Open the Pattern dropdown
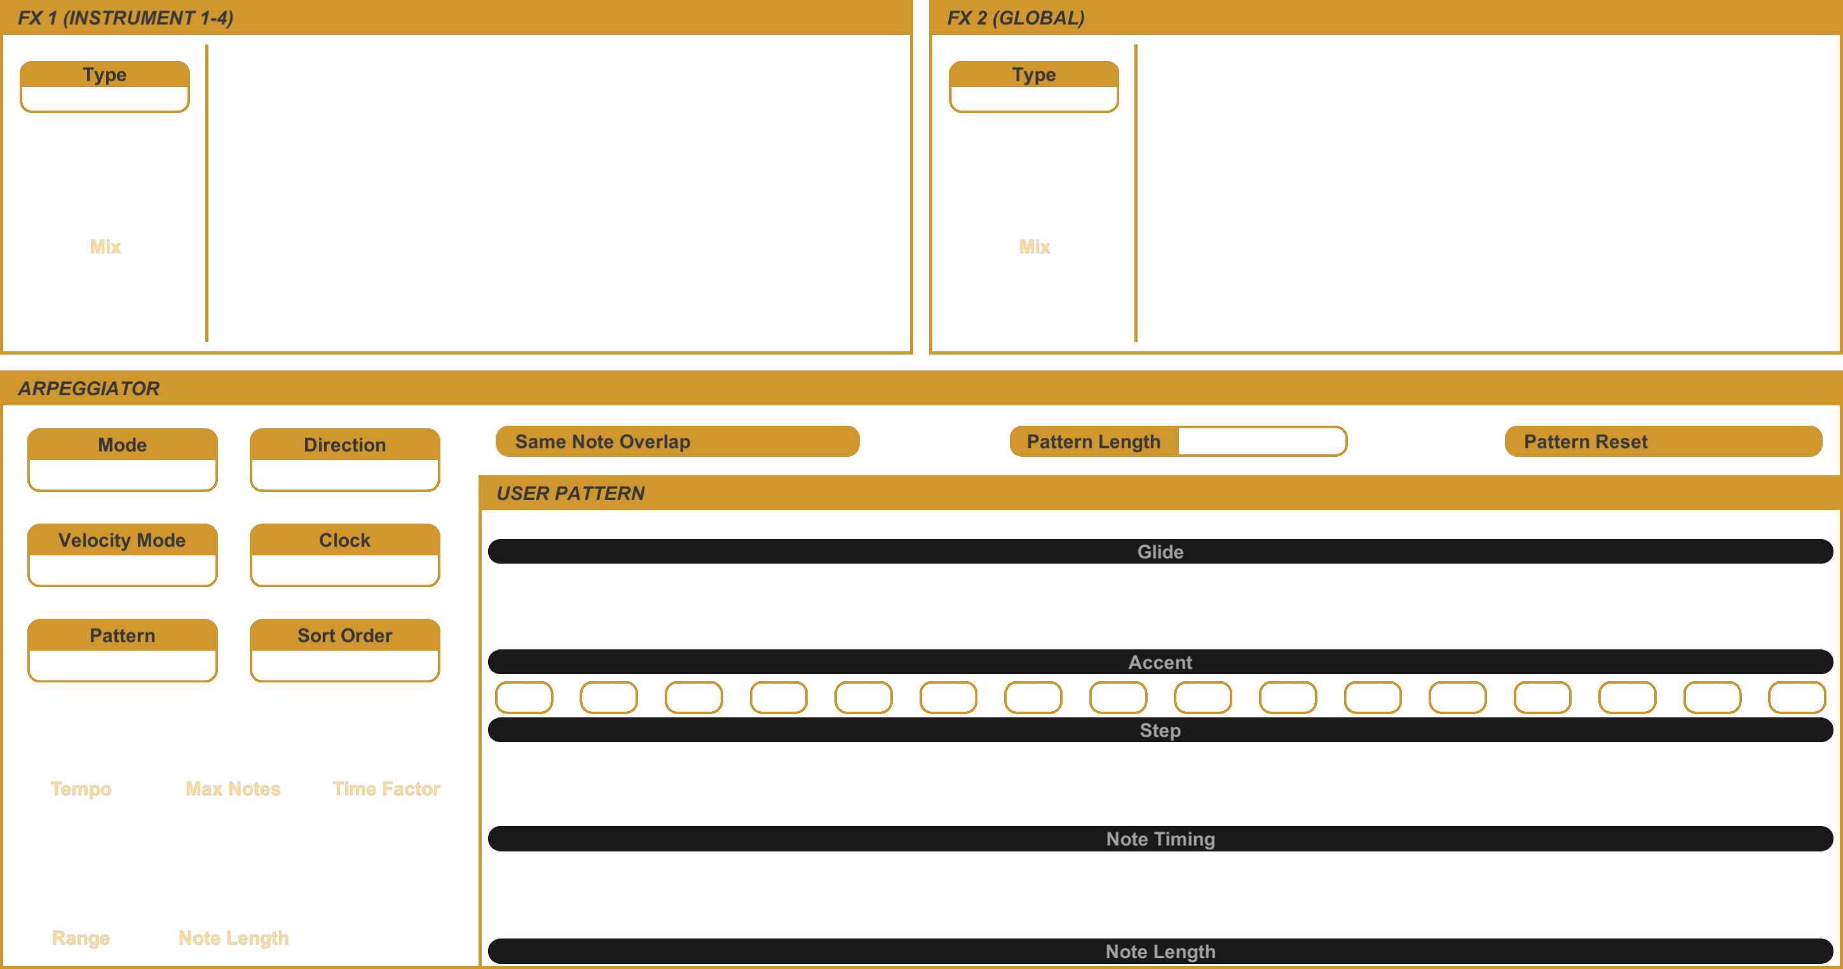Screen dimensions: 1843x969 click(123, 665)
